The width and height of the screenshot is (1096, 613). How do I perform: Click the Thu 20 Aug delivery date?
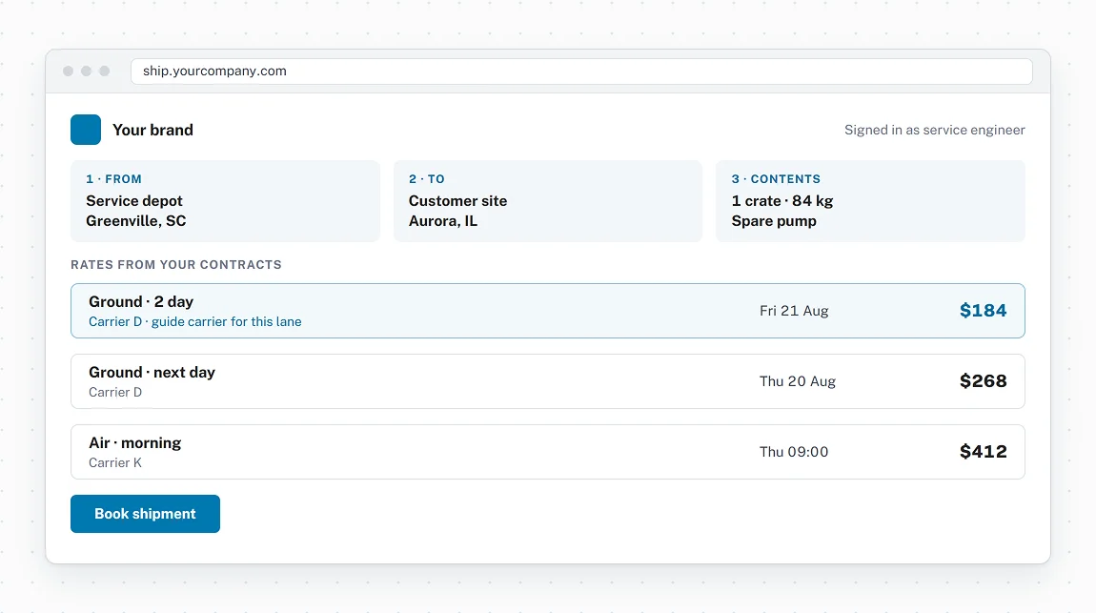(x=798, y=381)
